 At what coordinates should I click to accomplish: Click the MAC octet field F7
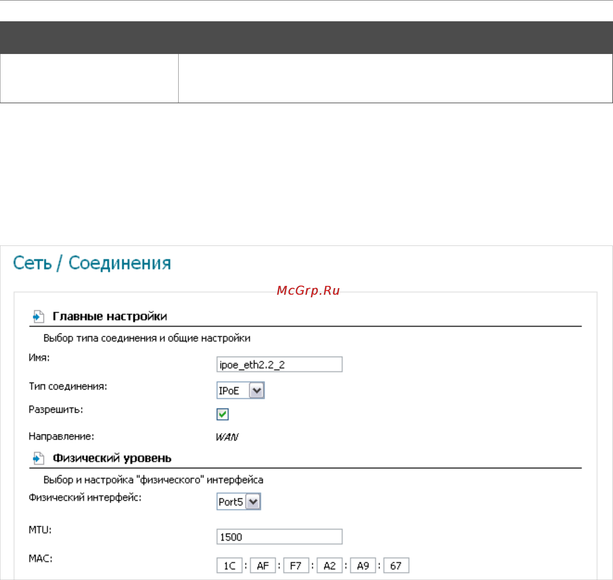coord(296,565)
